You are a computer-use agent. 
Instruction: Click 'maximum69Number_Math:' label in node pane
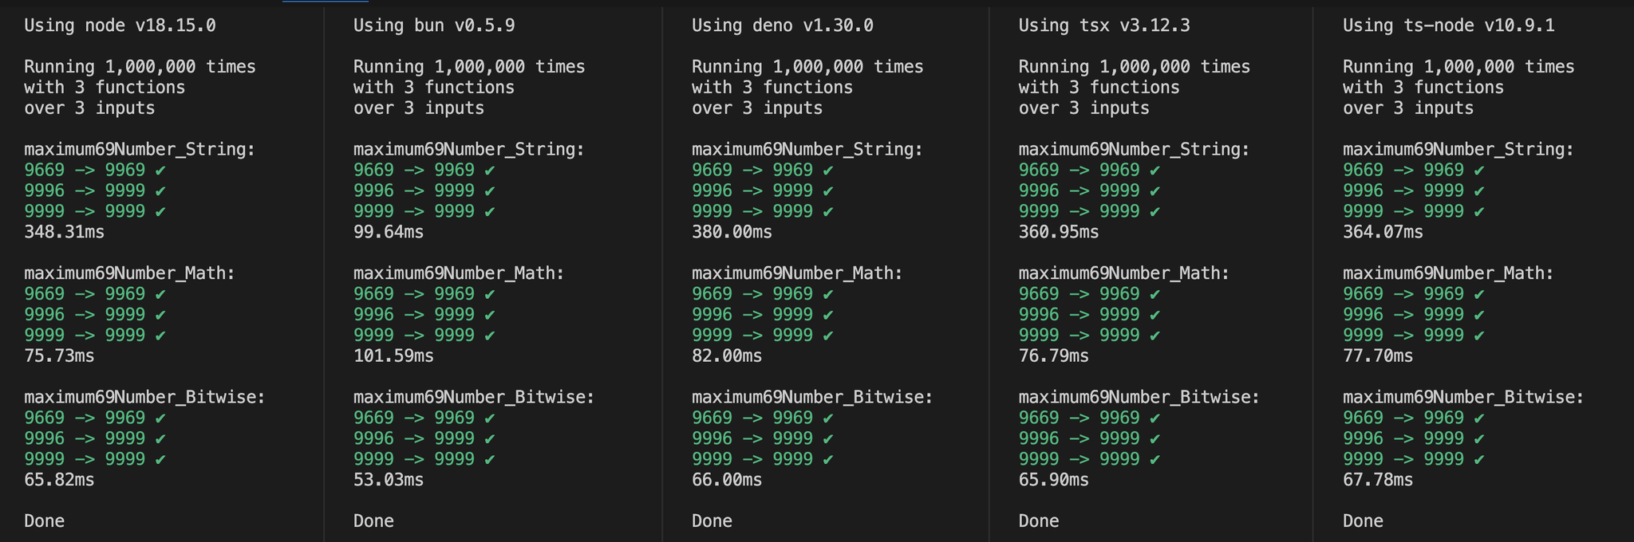pos(130,273)
